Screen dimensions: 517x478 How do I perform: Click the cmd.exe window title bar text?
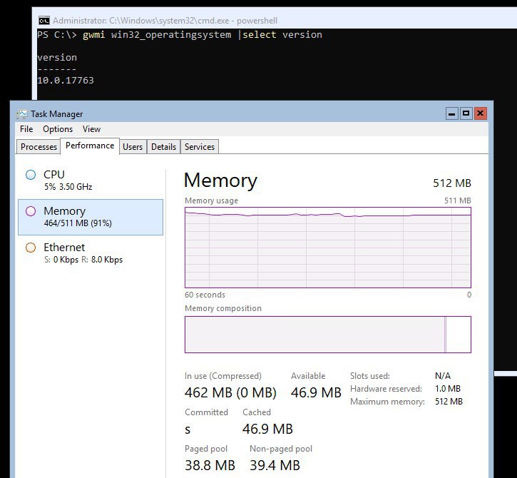[165, 21]
